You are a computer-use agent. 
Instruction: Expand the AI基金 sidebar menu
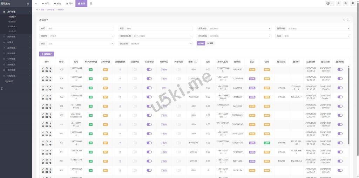16,42
